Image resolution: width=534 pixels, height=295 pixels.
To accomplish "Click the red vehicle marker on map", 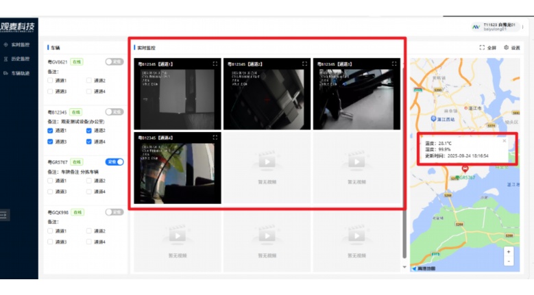I will (465, 168).
